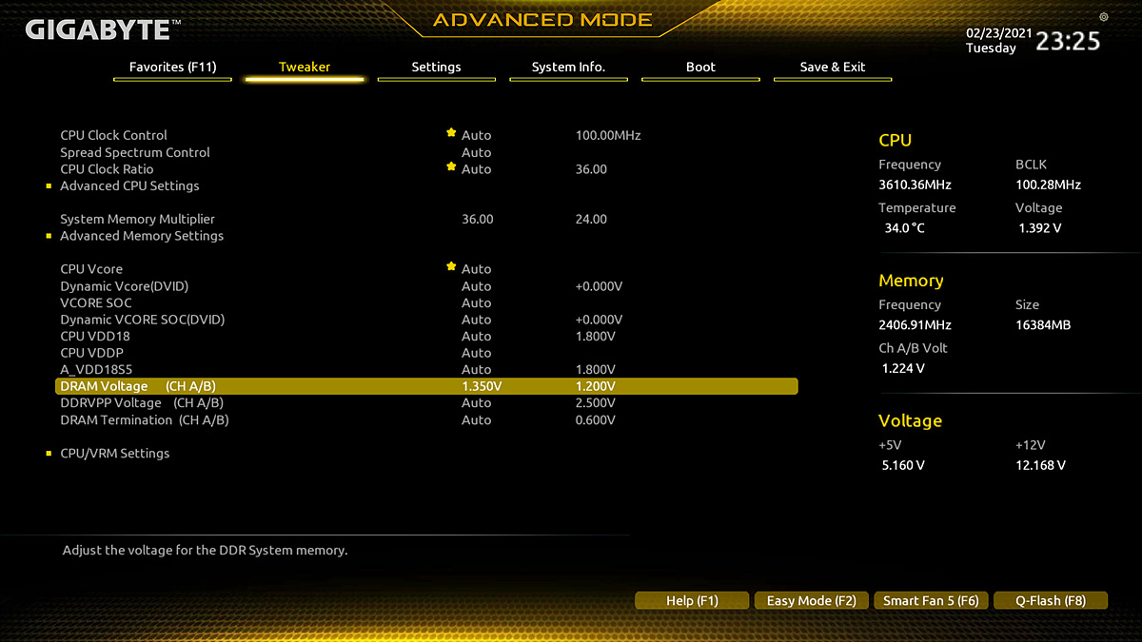Click the +5V 5.160 V reading
Viewport: 1142px width, 642px height.
pyautogui.click(x=903, y=465)
